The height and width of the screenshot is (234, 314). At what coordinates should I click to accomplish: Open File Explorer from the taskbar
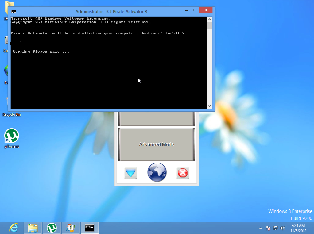33,228
